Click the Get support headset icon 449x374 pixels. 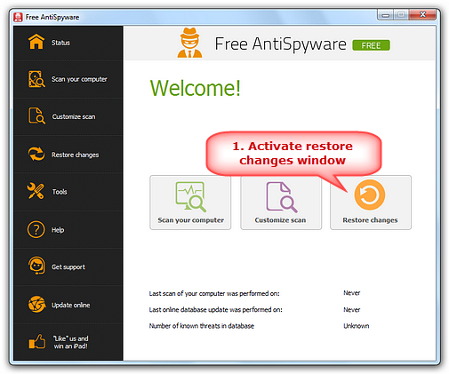pyautogui.click(x=36, y=266)
